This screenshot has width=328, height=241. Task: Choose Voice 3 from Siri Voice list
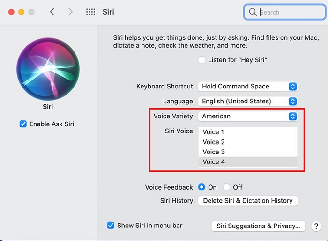tap(214, 152)
